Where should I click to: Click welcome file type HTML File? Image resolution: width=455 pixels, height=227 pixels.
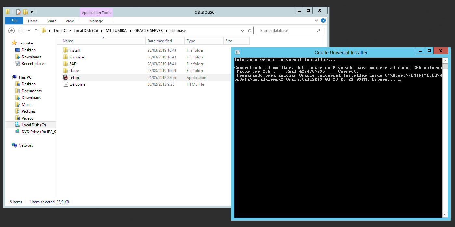click(x=195, y=84)
